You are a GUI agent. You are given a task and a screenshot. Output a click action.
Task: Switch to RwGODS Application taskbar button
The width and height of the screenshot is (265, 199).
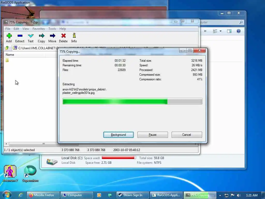click(166, 195)
